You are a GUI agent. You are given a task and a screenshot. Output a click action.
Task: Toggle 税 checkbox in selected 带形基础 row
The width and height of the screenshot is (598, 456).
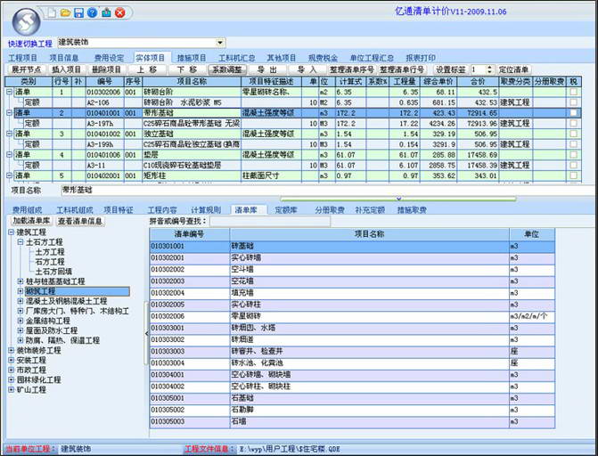pos(573,114)
